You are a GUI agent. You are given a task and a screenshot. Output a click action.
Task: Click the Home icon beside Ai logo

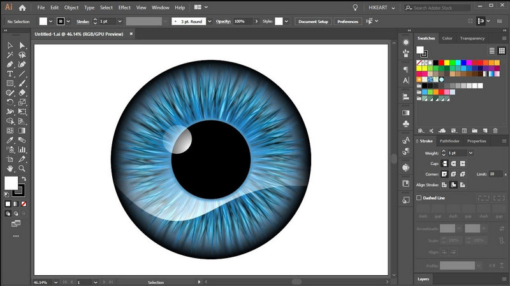[22, 8]
